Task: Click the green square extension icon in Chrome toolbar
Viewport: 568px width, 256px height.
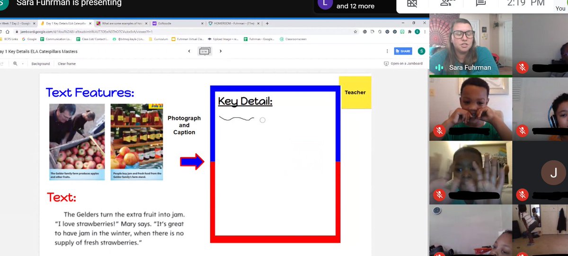Action: (x=402, y=32)
